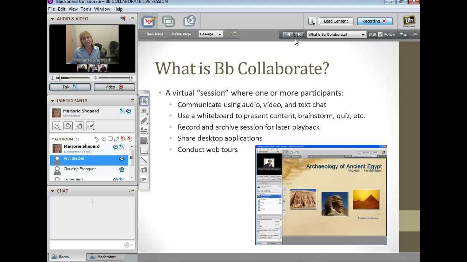Click the Recording button

click(375, 21)
